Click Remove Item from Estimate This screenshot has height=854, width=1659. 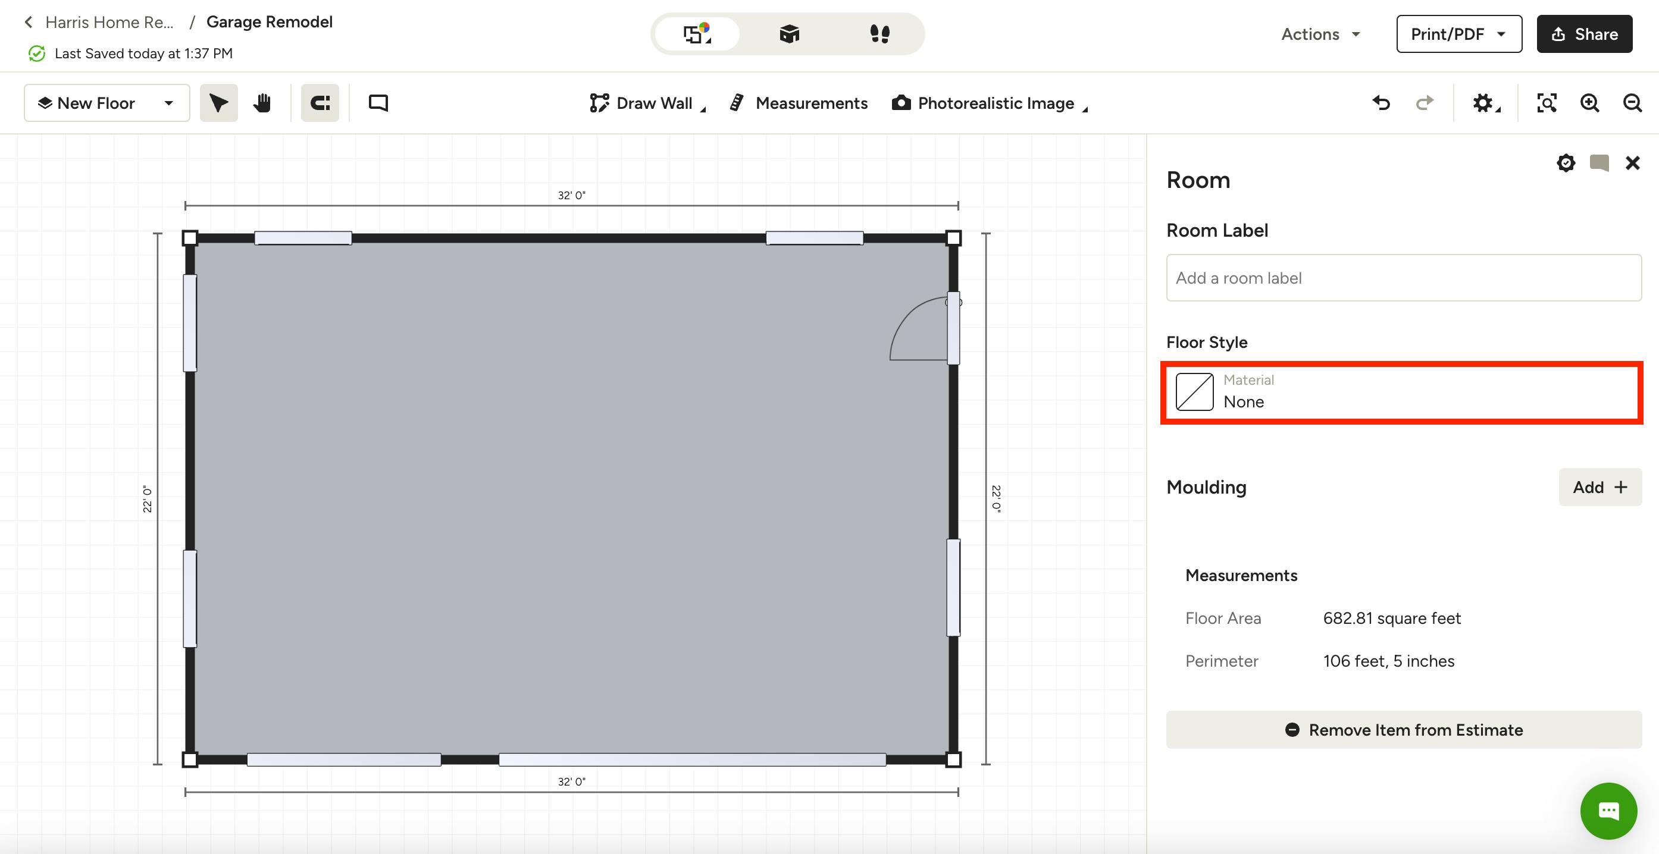1403,730
